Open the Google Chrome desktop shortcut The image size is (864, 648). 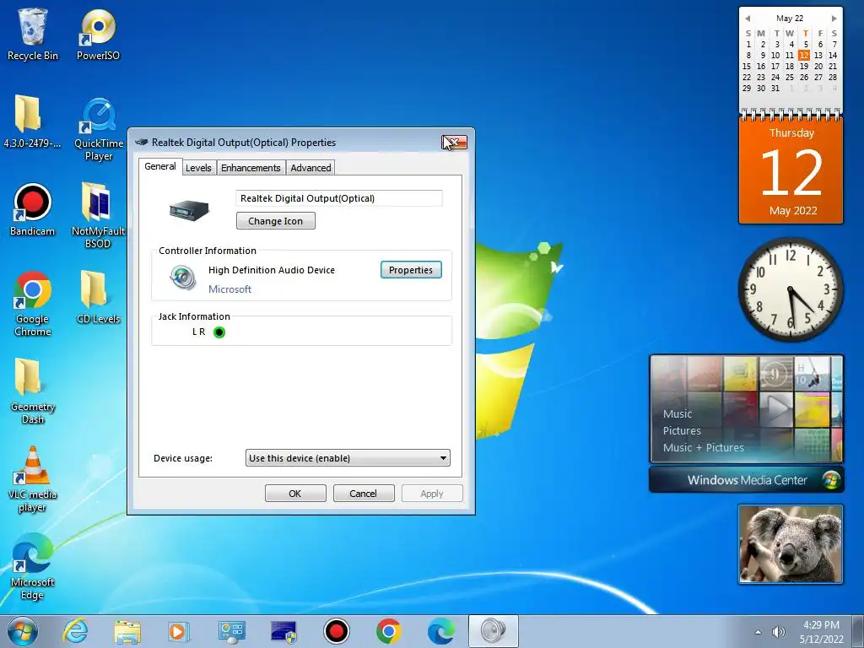click(x=33, y=303)
